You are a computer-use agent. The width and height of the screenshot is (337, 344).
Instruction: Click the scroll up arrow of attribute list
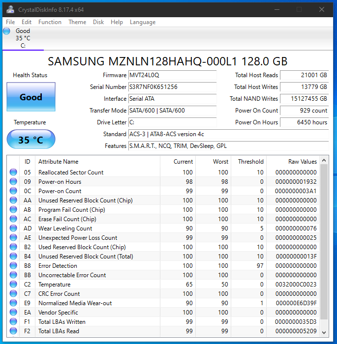pos(324,161)
